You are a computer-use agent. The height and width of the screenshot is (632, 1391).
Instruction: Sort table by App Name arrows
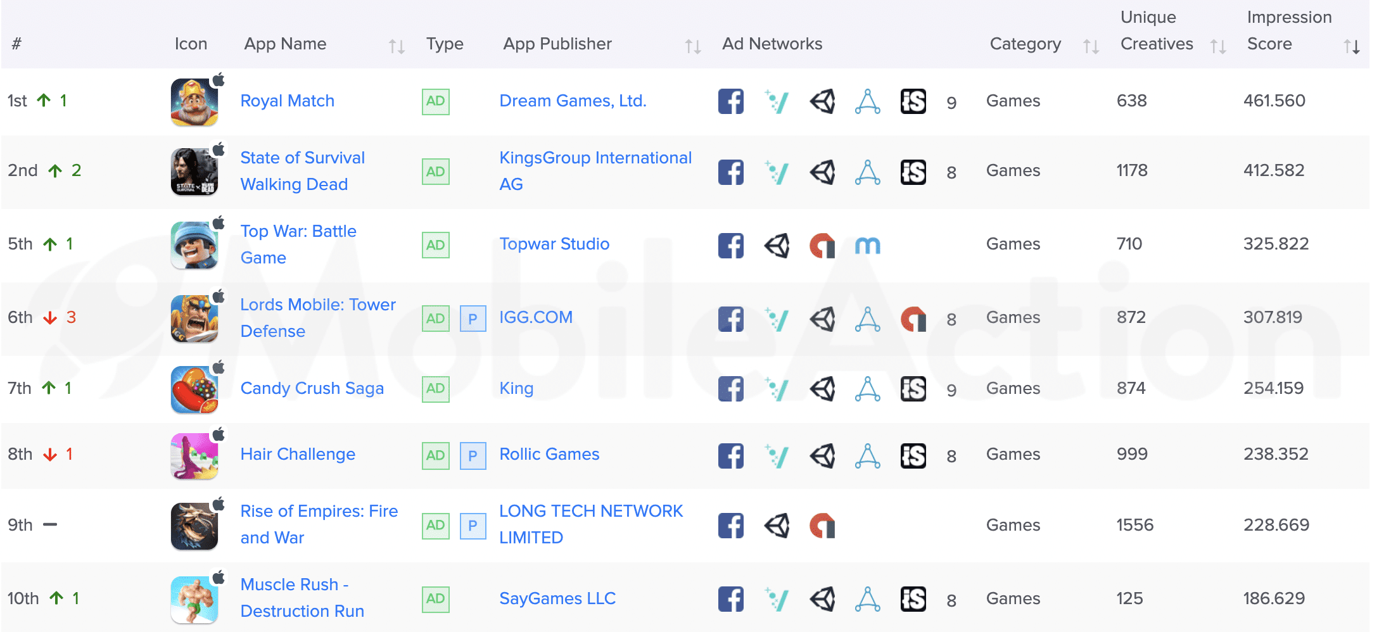(397, 46)
